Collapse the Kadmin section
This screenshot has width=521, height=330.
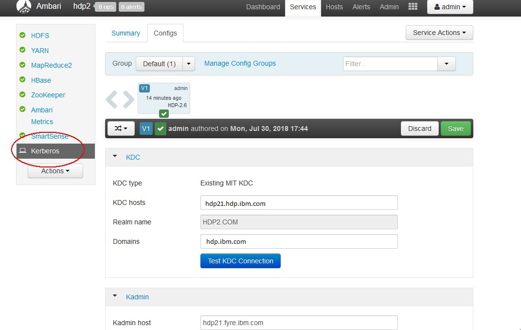[x=115, y=296]
